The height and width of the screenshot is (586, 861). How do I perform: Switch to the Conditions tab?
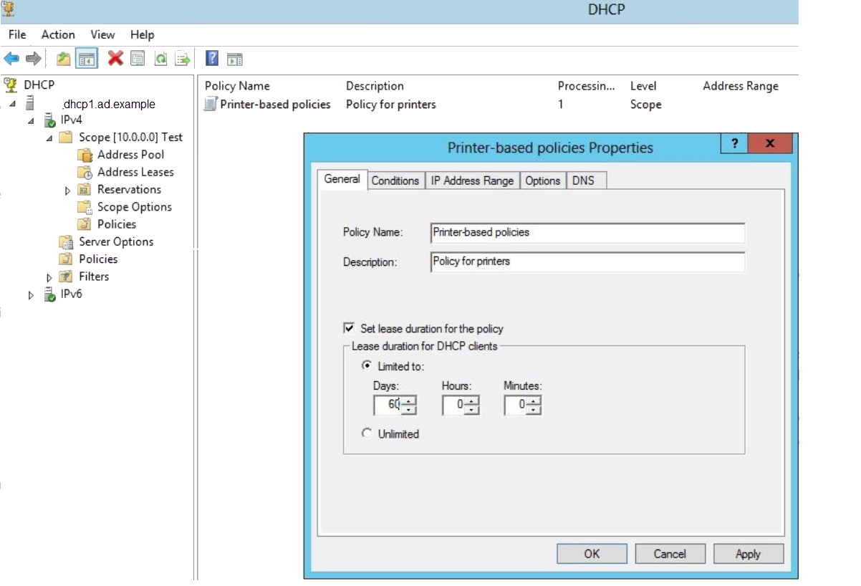point(395,181)
